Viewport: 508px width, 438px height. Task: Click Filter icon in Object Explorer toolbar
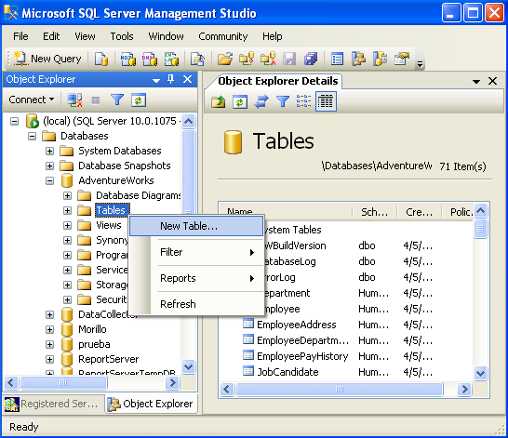click(117, 100)
